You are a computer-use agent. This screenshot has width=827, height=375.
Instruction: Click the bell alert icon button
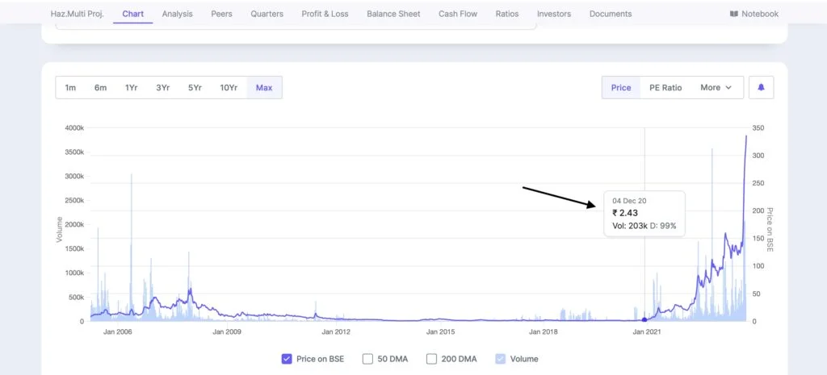[761, 87]
